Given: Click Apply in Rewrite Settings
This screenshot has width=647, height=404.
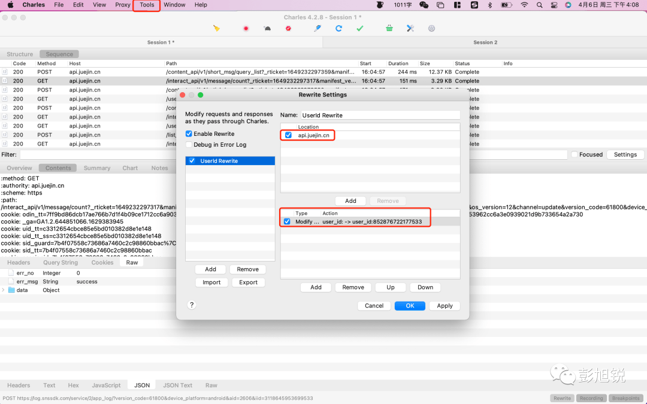Looking at the screenshot, I should pos(445,306).
